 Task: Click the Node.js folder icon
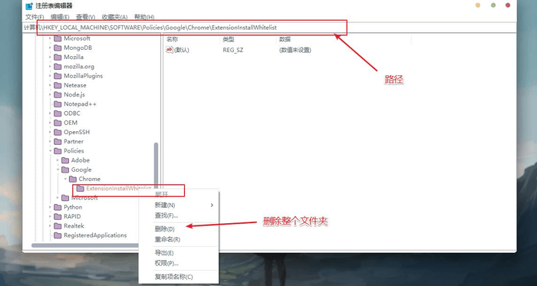click(x=58, y=94)
